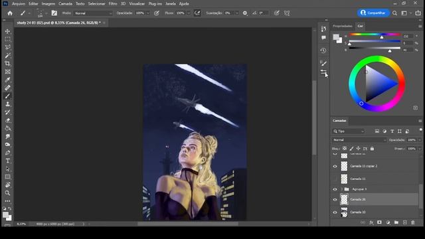The width and height of the screenshot is (425, 239).
Task: Select the Rectangular Marquee tool
Action: (7, 39)
